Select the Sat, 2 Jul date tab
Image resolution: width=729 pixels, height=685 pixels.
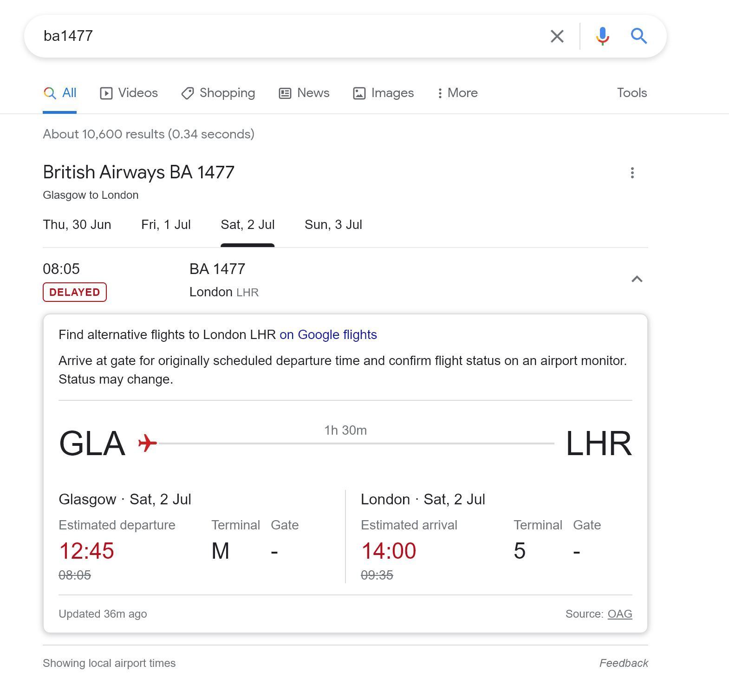tap(247, 225)
